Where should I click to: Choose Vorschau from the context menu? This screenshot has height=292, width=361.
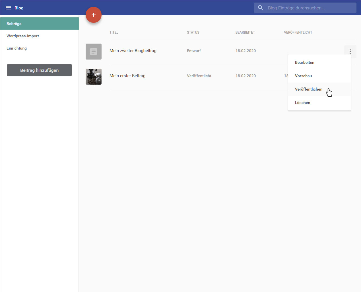pos(319,76)
